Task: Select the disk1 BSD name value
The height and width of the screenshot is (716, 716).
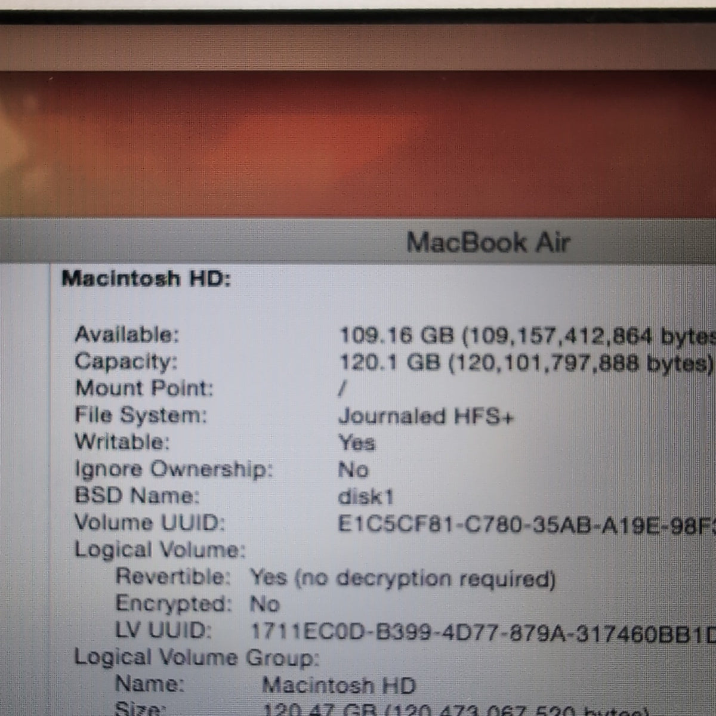Action: click(x=366, y=497)
